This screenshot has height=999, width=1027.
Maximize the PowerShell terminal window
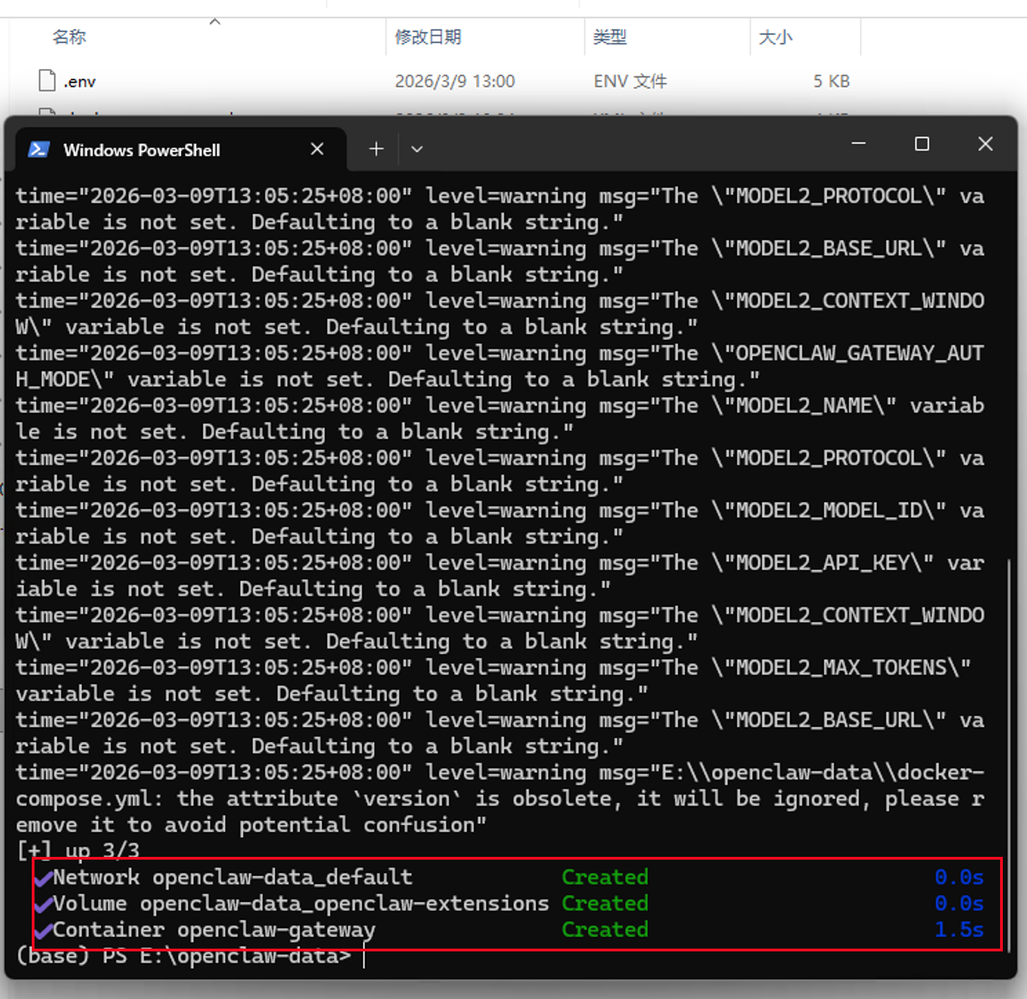tap(921, 144)
